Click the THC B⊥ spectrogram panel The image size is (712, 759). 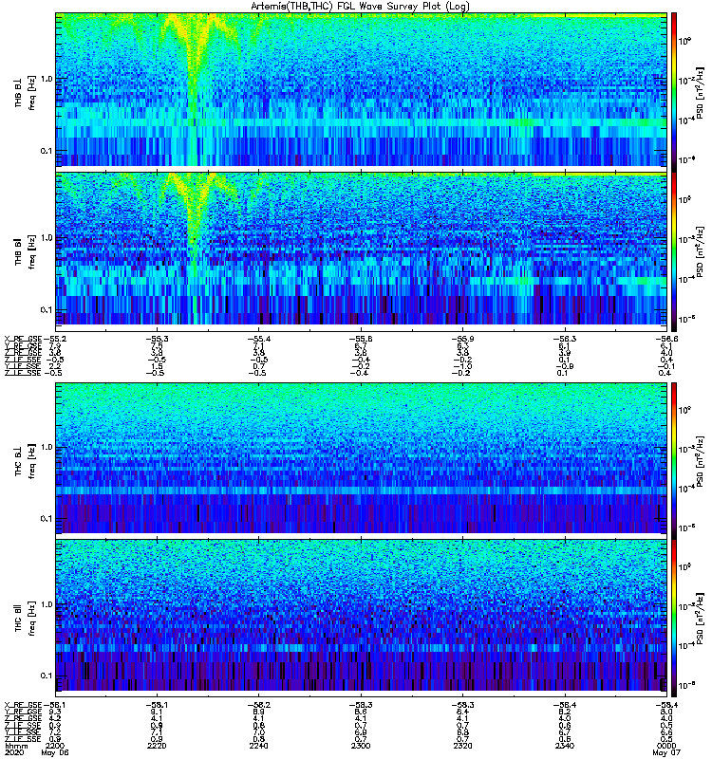362,458
